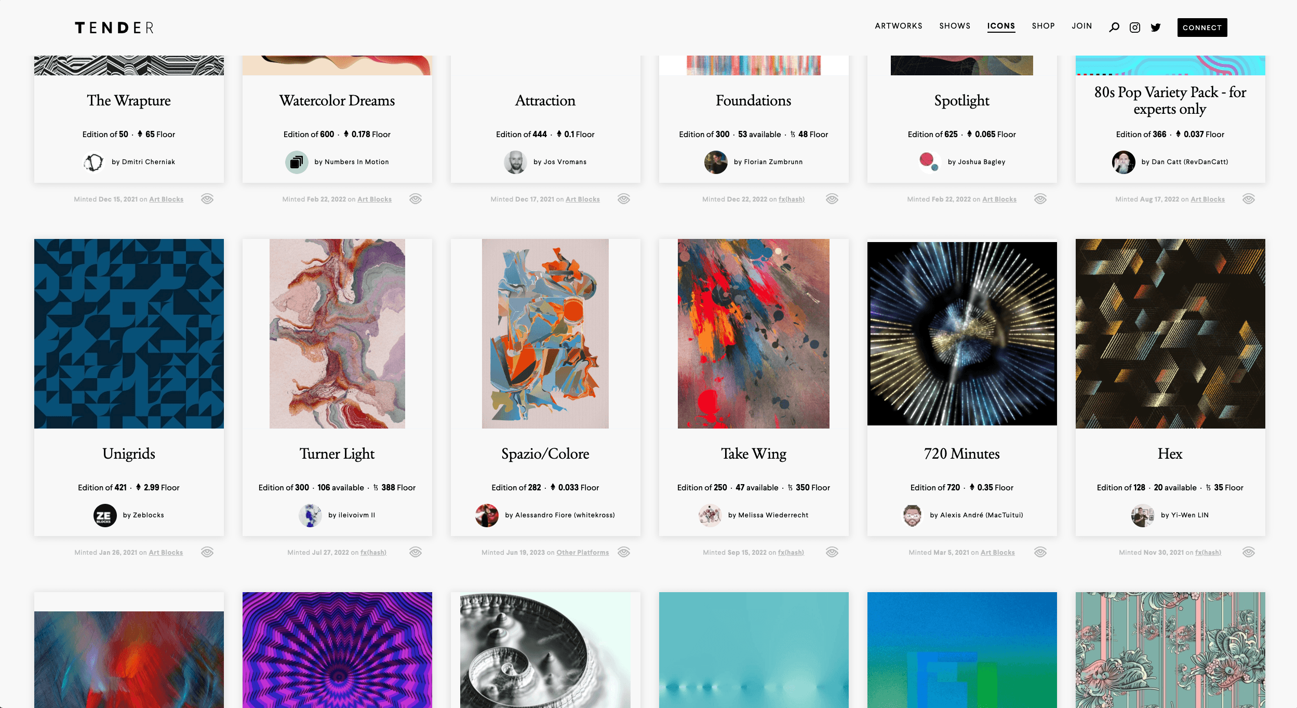The width and height of the screenshot is (1297, 708).
Task: Go to the SHOWS menu item
Action: 955,26
